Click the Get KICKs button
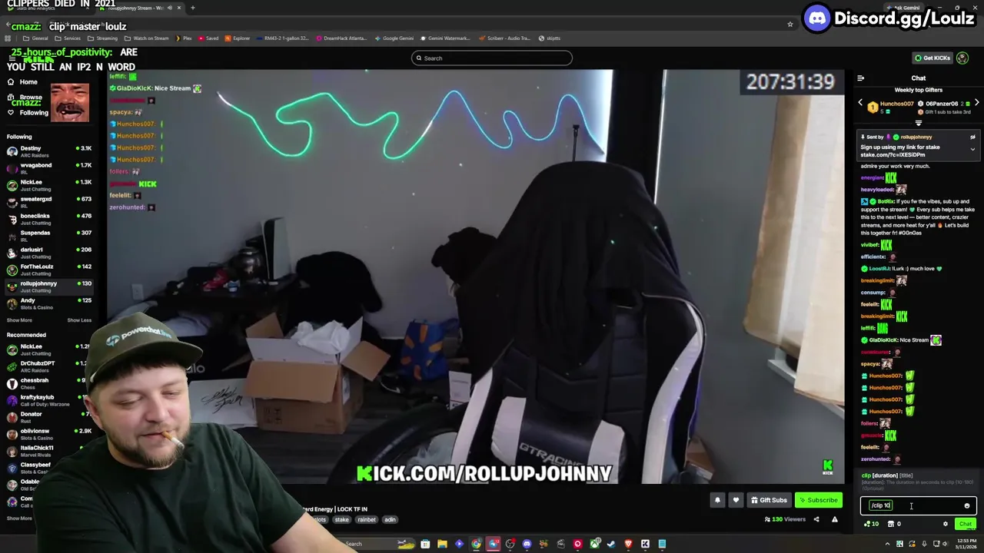 [932, 58]
